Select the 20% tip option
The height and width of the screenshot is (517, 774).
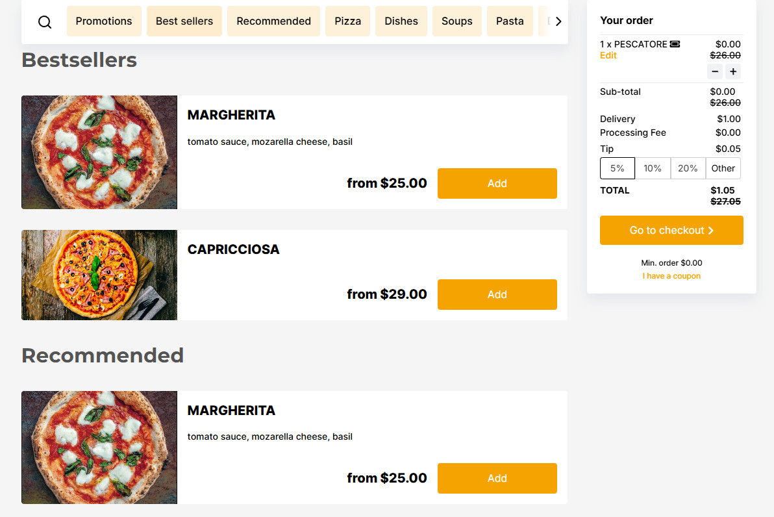(x=688, y=168)
